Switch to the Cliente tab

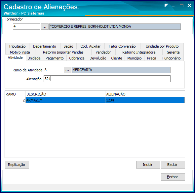(117, 58)
